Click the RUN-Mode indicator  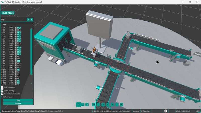click(8, 13)
